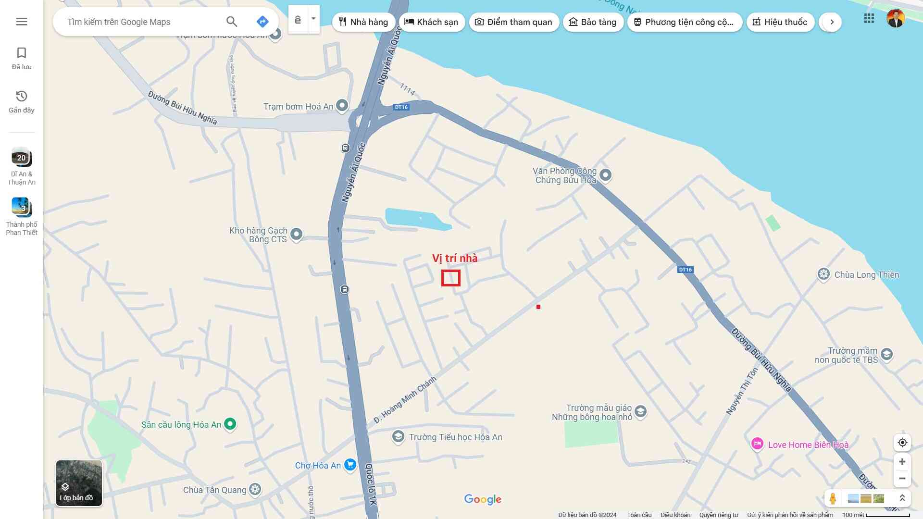Show my current location
The image size is (923, 519).
click(x=902, y=443)
